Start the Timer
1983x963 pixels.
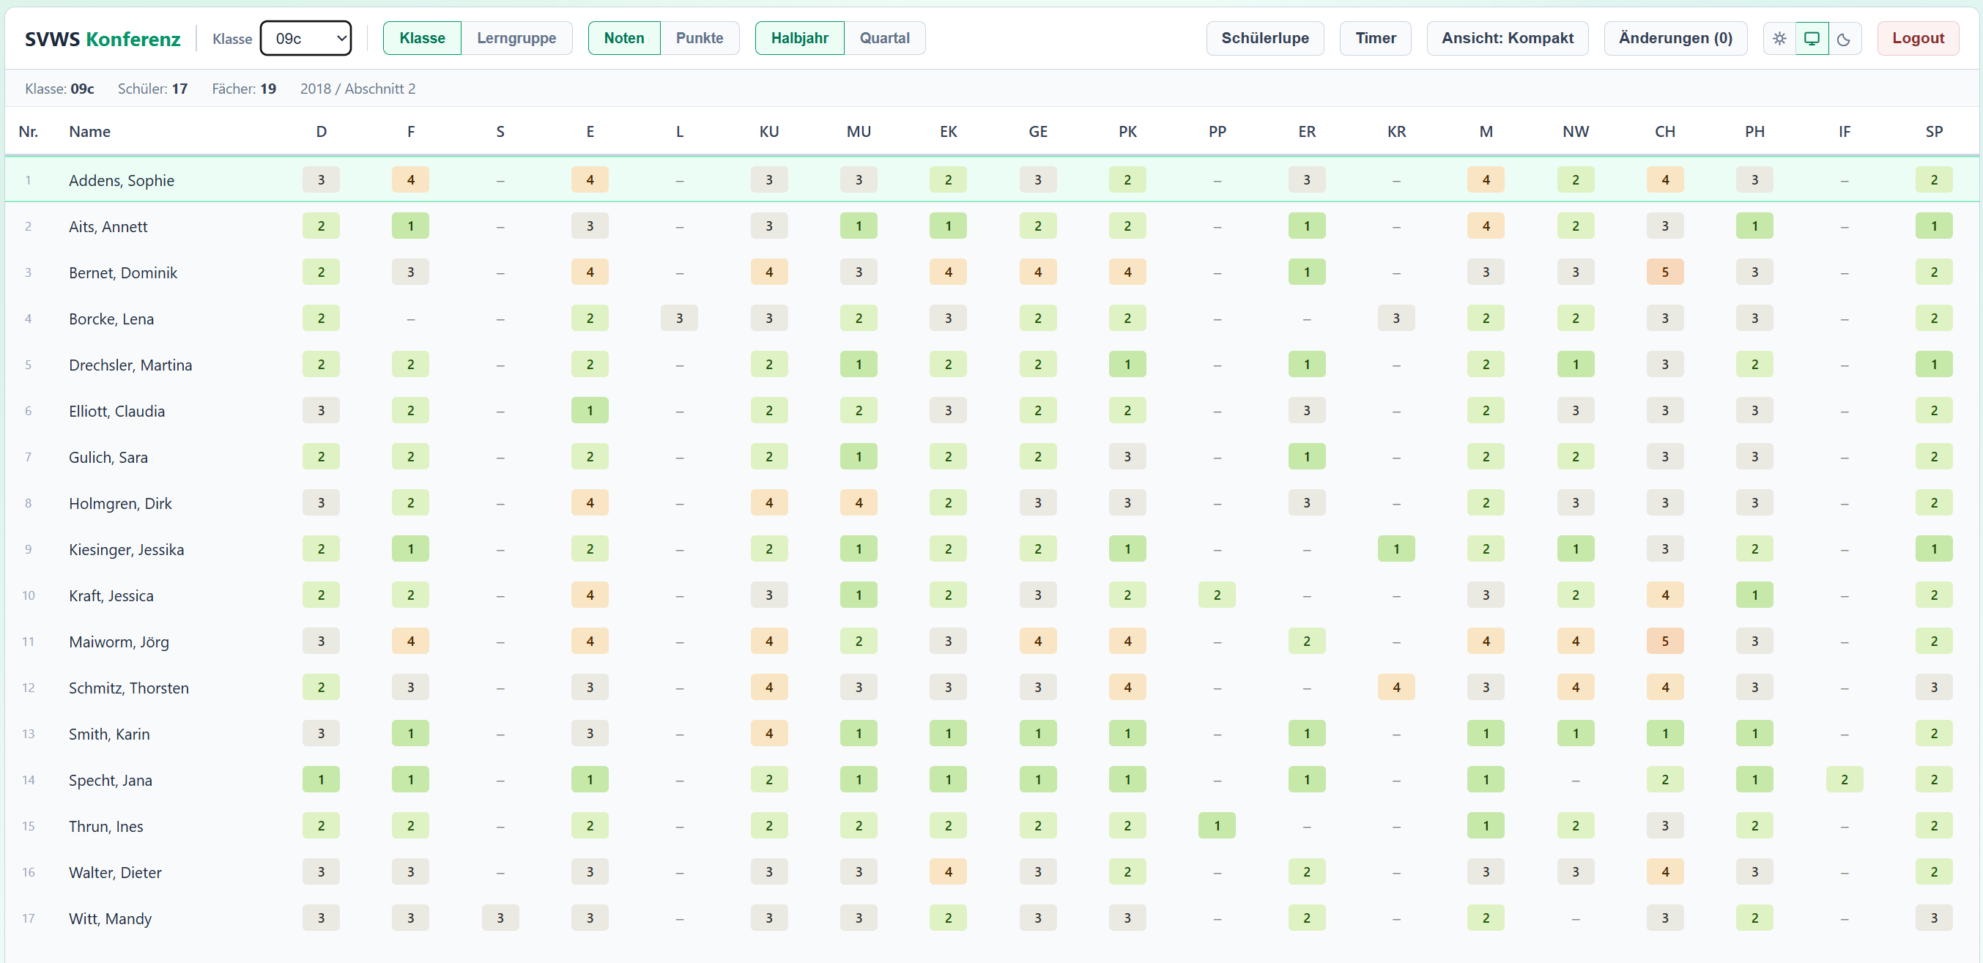pyautogui.click(x=1375, y=39)
